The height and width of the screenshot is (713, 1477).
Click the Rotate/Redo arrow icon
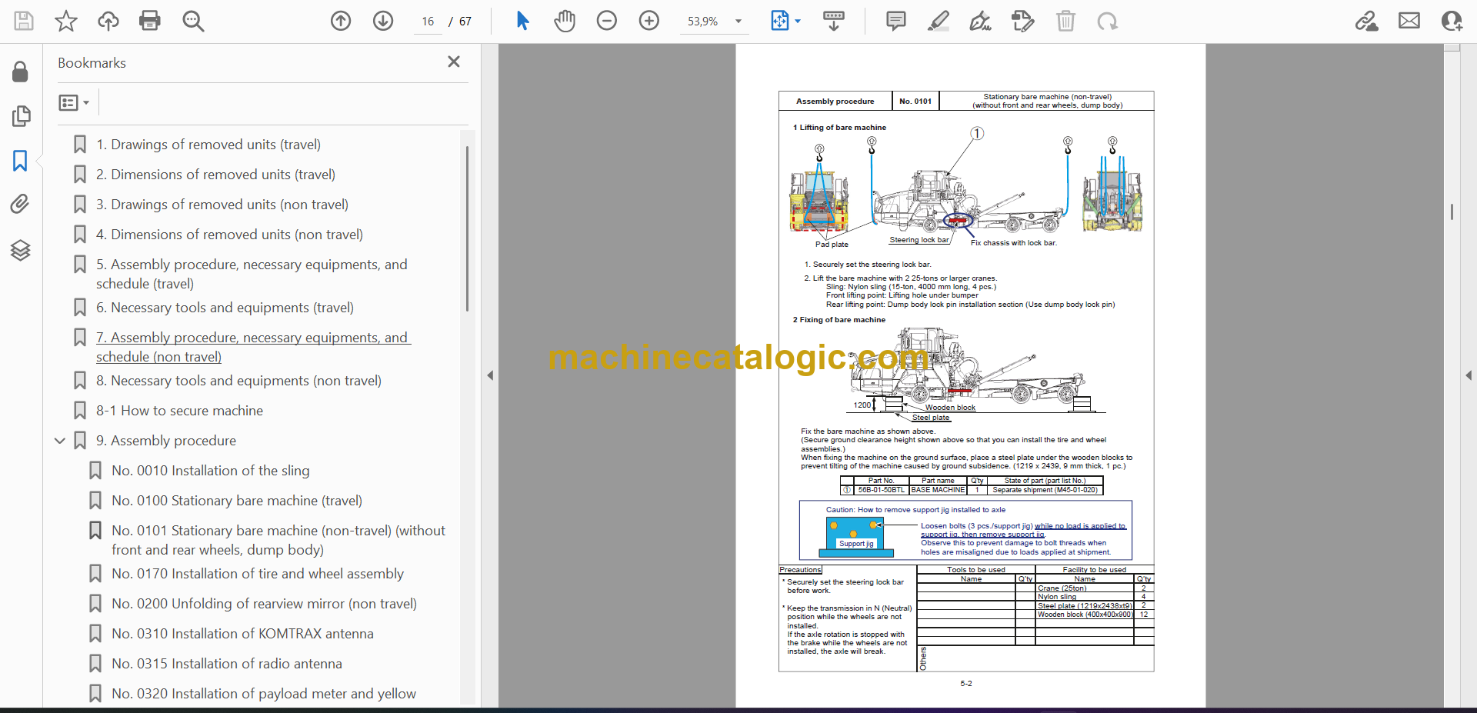click(x=1108, y=21)
